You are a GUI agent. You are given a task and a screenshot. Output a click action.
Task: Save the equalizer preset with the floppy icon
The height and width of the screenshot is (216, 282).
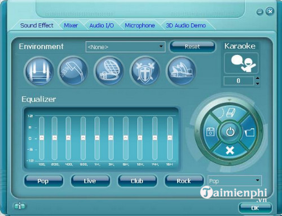click(x=210, y=132)
